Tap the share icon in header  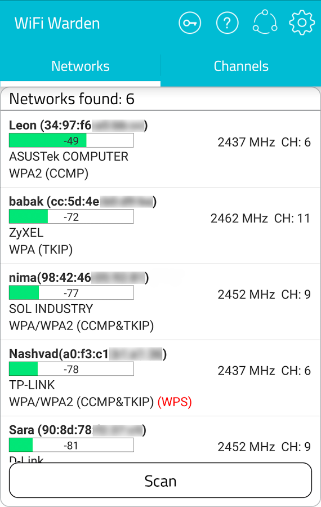tap(265, 22)
